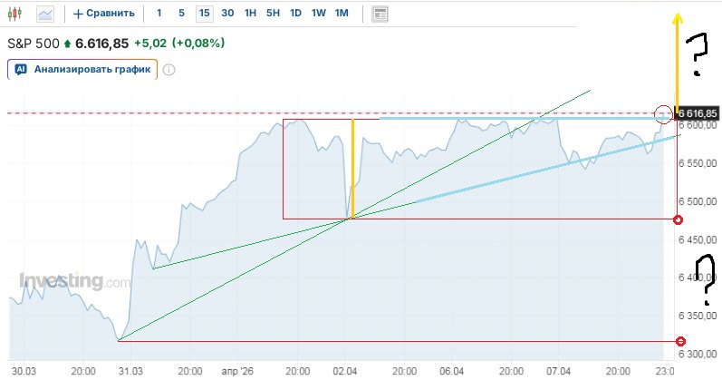The height and width of the screenshot is (380, 722).
Task: Click the 6 616,85 current price label
Action: tap(698, 113)
